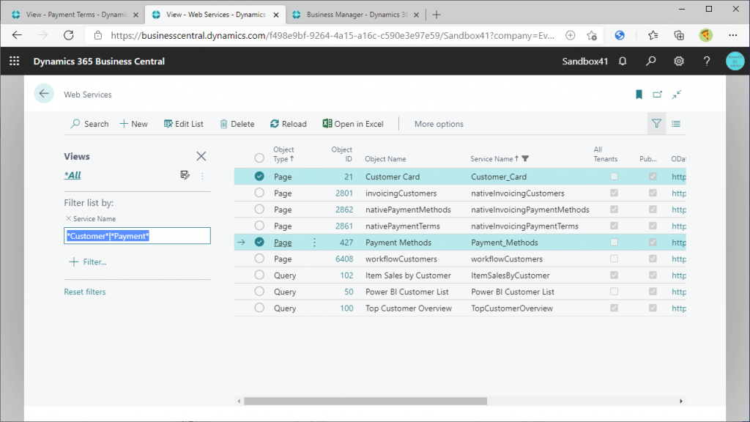
Task: Open the OData URL for Customer Card
Action: [x=679, y=177]
